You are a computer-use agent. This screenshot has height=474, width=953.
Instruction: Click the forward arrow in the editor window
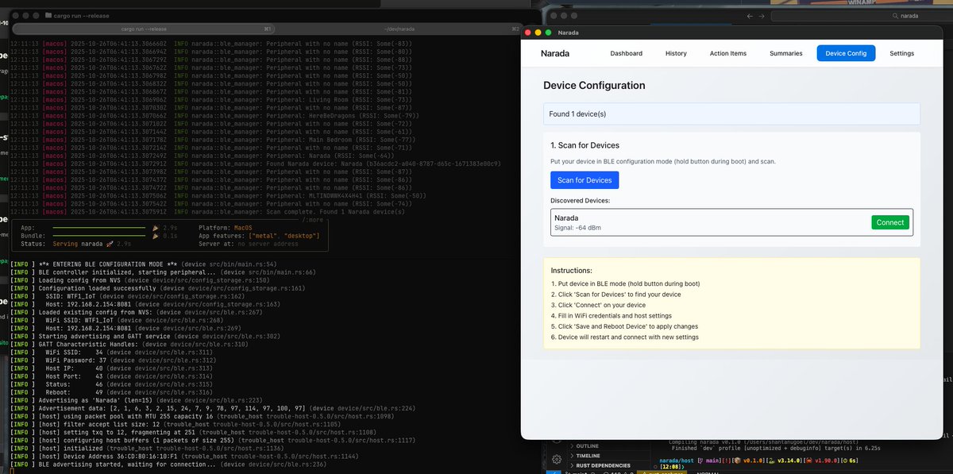tap(763, 15)
